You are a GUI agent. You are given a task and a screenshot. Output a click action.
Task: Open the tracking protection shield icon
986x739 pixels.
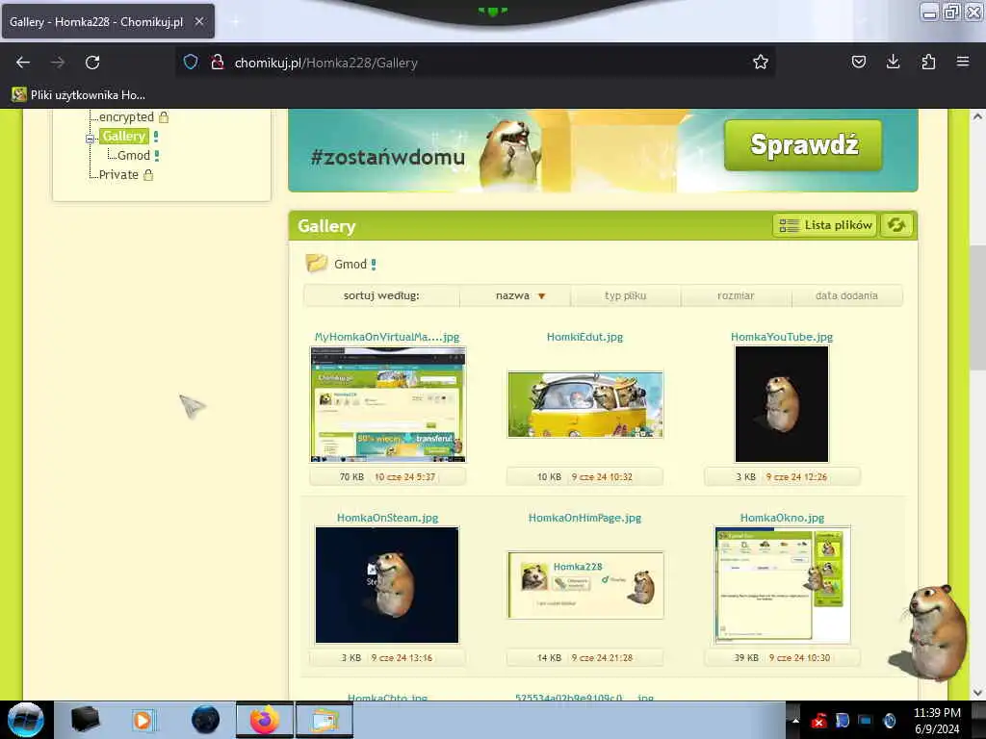[191, 63]
